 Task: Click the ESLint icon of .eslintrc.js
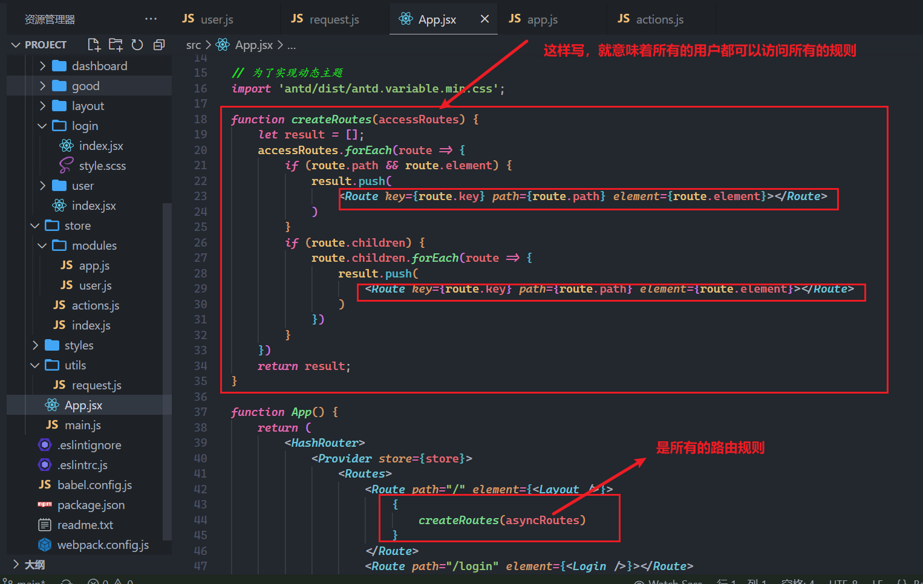[45, 465]
